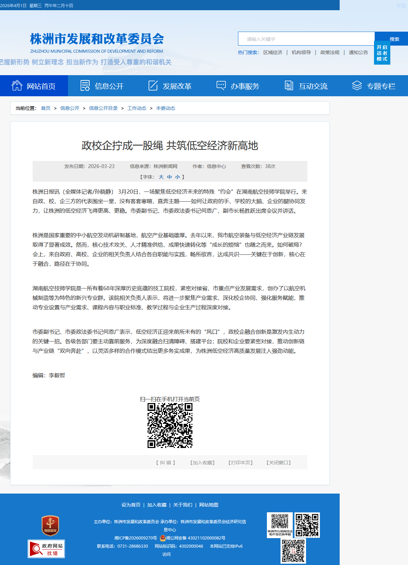The width and height of the screenshot is (408, 565).
Task: Go to 工作动态 breadcrumb link
Action: click(x=137, y=108)
